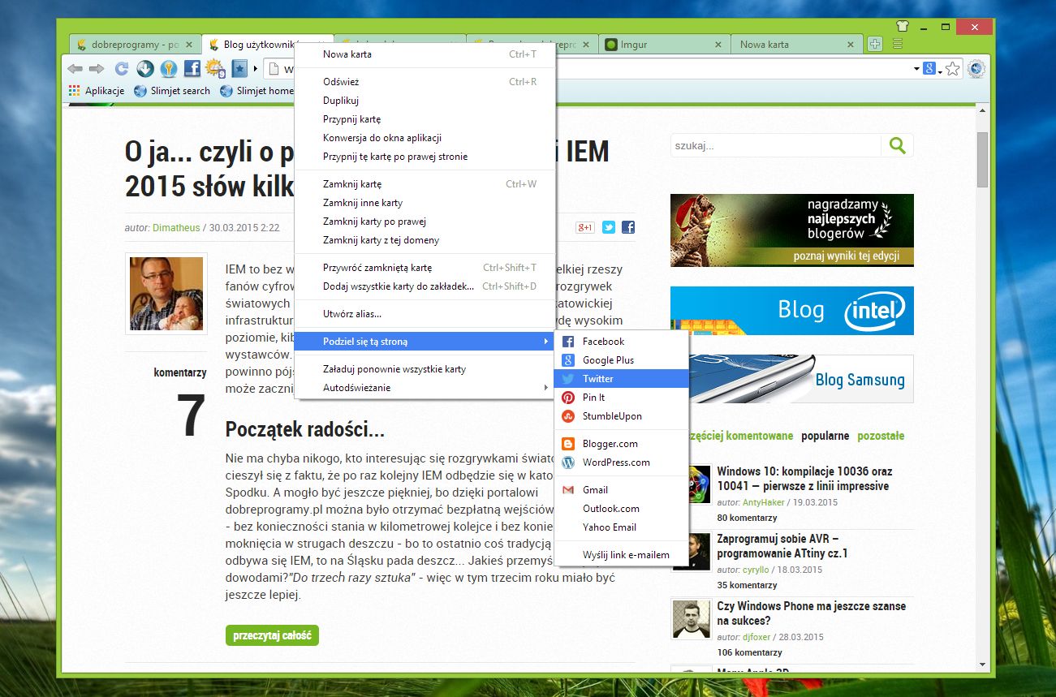Select Konwersja do okna aplikacji
The image size is (1056, 697).
pos(425,138)
